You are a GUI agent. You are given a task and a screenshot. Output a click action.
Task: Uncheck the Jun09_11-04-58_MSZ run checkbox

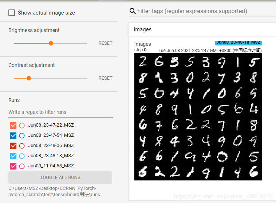(13, 166)
